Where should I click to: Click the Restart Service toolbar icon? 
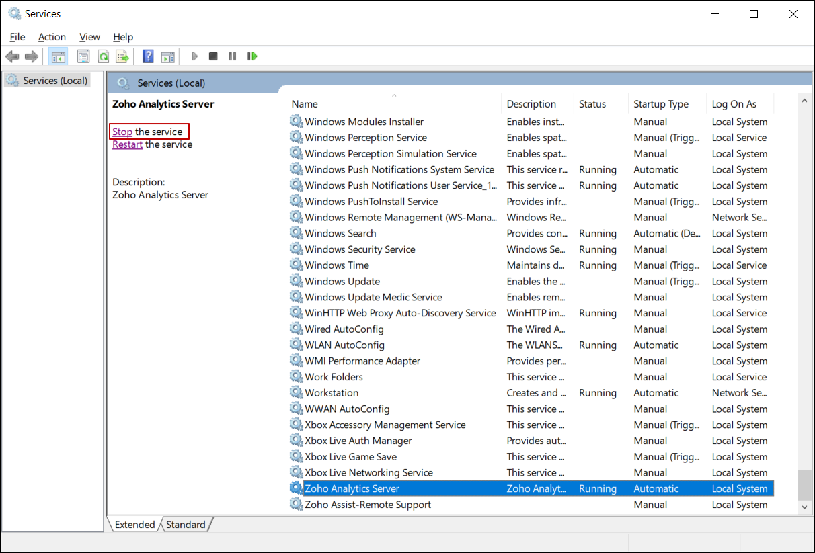252,56
